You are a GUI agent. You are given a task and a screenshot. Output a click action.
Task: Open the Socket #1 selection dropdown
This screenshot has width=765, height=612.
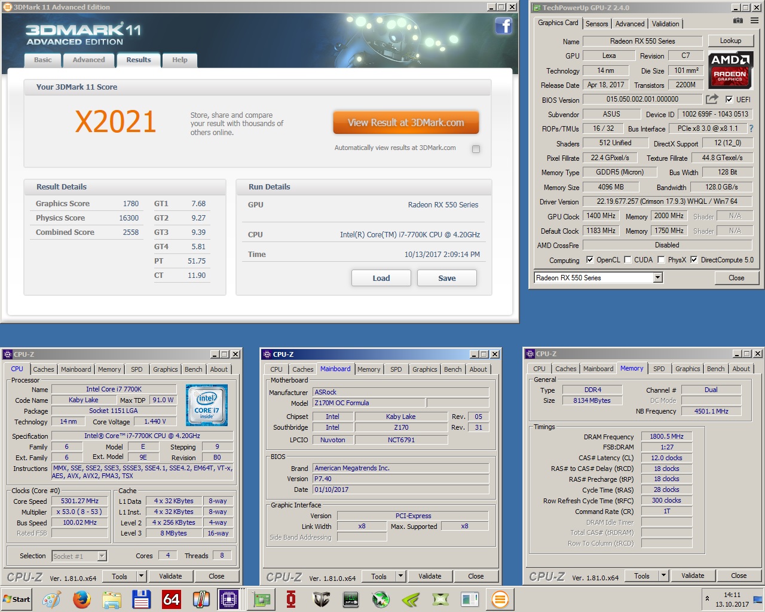click(x=102, y=556)
